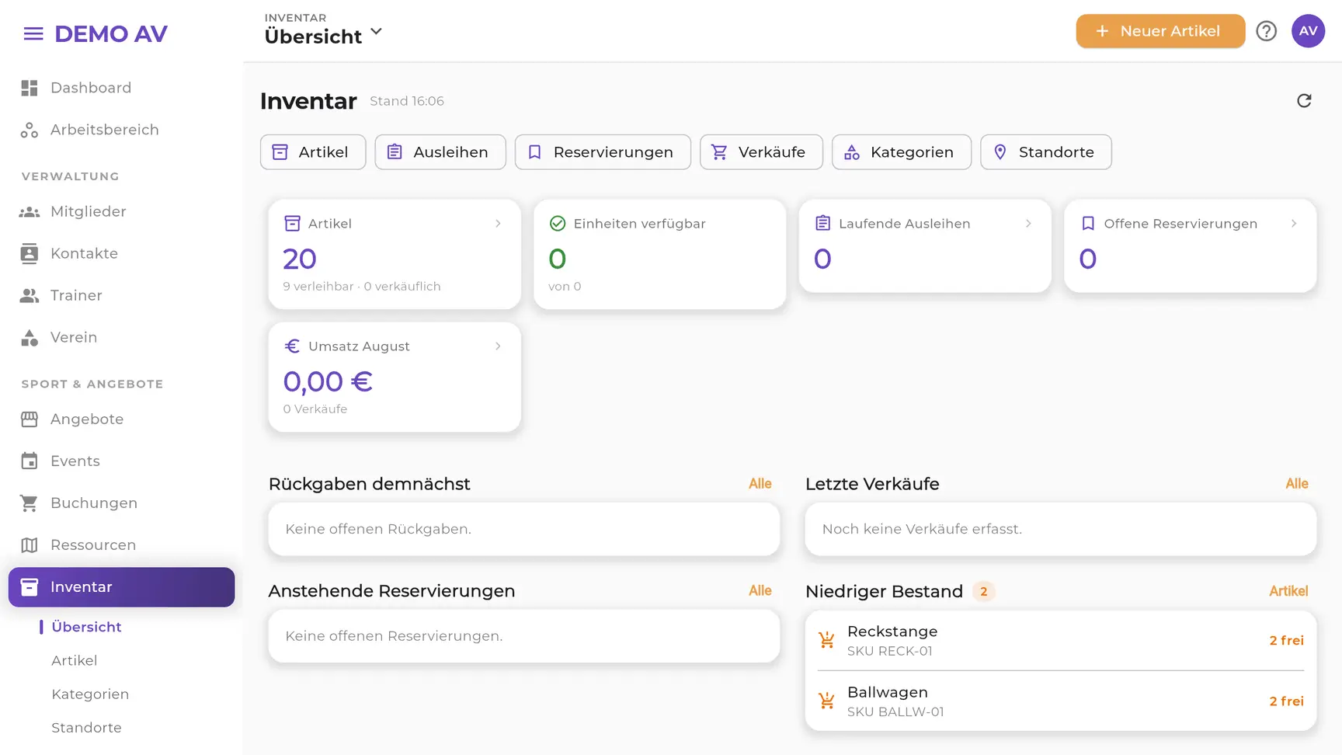Open the Standorte quick-link button
The width and height of the screenshot is (1342, 755).
1045,152
